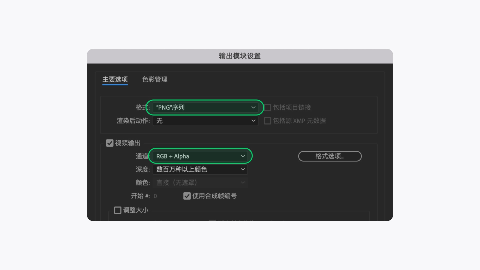The image size is (480, 270).
Task: Switch to 色彩管理 tab
Action: click(154, 79)
